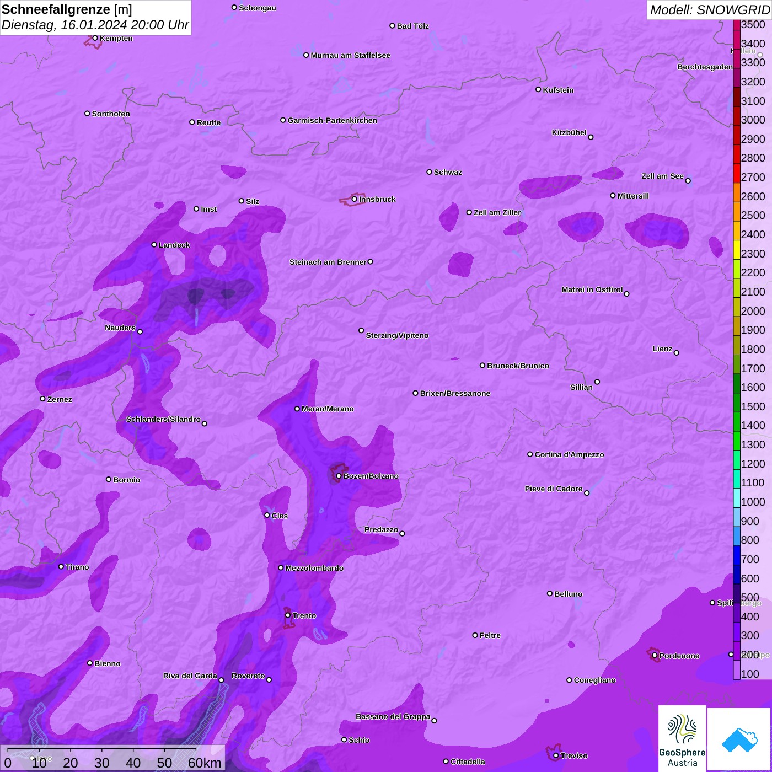This screenshot has height=772, width=772.
Task: Click the 'Predazzo' label
Action: pyautogui.click(x=381, y=529)
